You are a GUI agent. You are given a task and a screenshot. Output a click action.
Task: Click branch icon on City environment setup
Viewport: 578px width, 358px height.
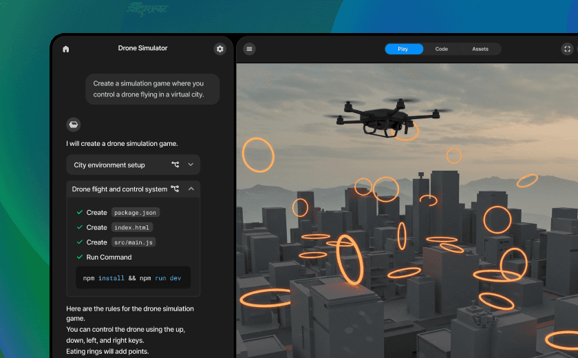click(175, 165)
